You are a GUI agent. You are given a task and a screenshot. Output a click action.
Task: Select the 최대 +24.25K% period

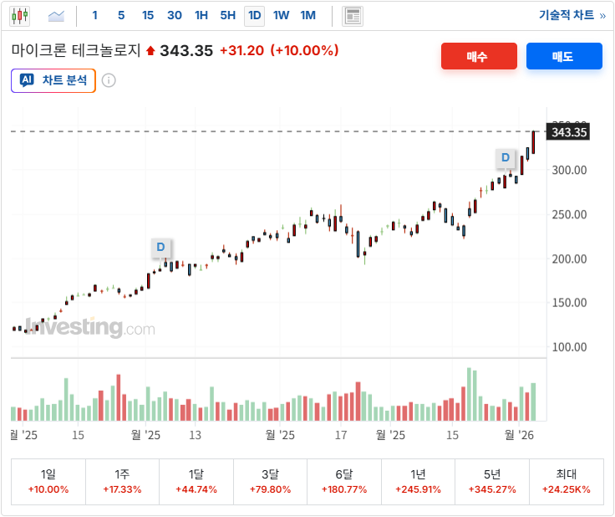[566, 482]
